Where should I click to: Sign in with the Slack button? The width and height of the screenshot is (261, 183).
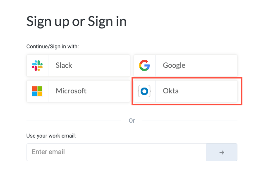click(x=78, y=65)
